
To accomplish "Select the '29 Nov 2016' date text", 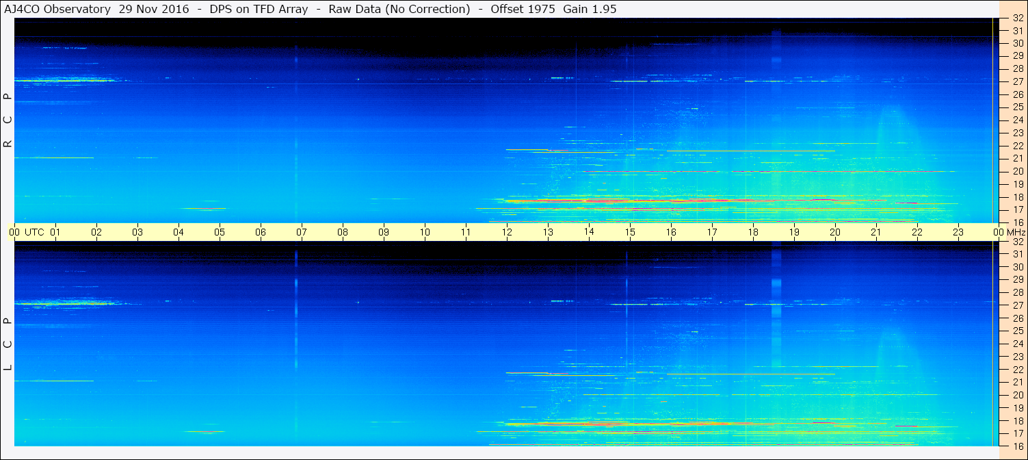I will tap(154, 9).
